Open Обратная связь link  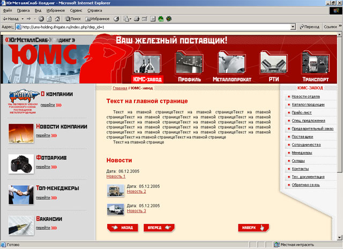pyautogui.click(x=305, y=185)
